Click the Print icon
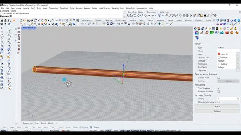Viewport: 241px width, 135px height. click(x=32, y=20)
